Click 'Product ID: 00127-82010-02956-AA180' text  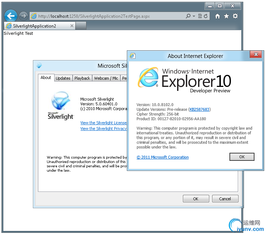pyautogui.click(x=171, y=119)
